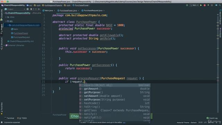Click the build grid icon left of Main
222x125 pixels.
pos(187,5)
